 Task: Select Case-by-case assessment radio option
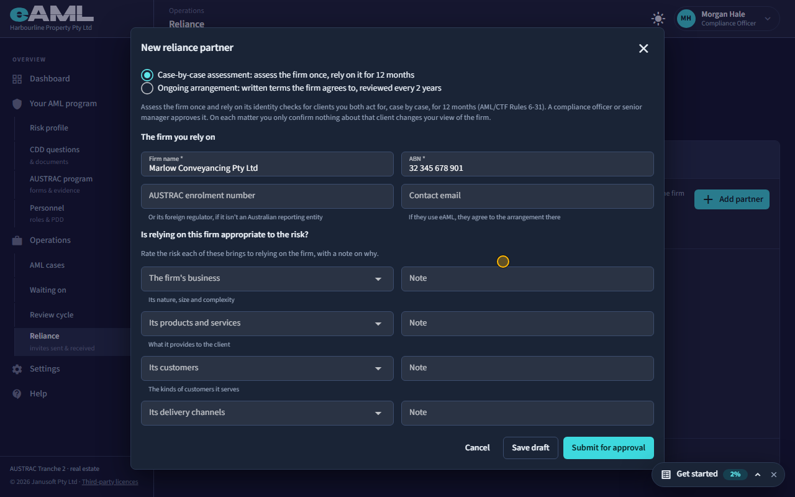coord(147,75)
